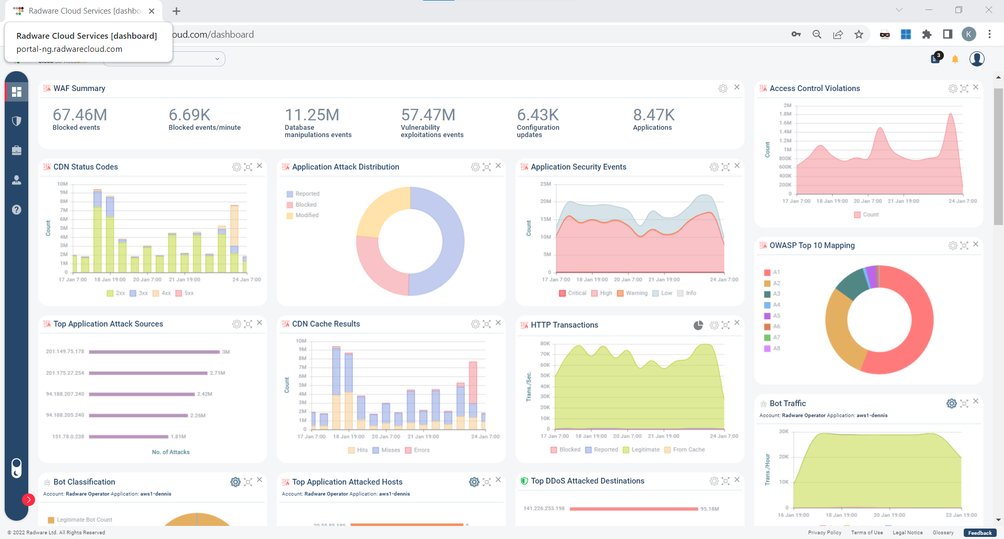Open OWASP Top 10 Mapping settings gear
Image resolution: width=1004 pixels, height=539 pixels.
(x=953, y=246)
